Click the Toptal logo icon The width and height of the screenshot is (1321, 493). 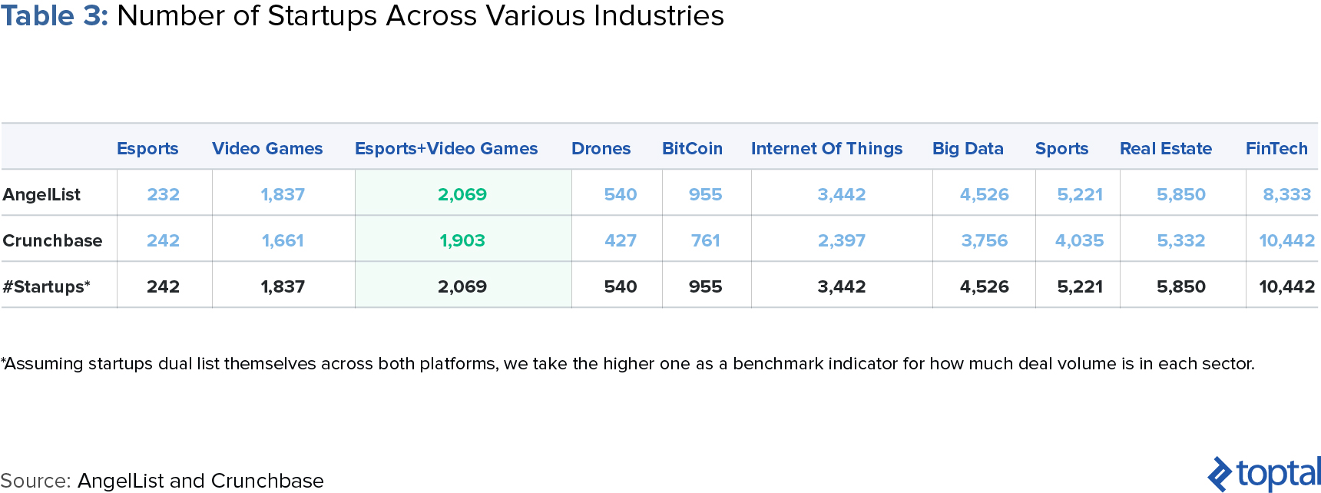1220,474
